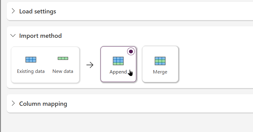Collapse Import method using its chevron
The image size is (253, 132).
13,35
